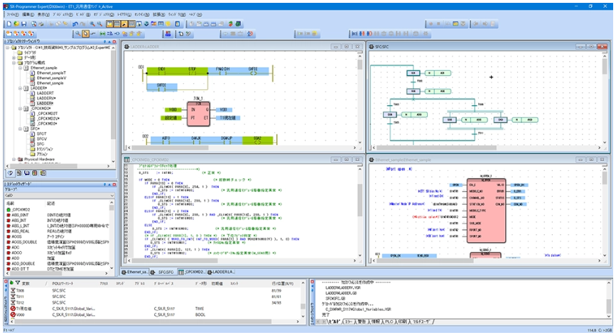Screen dimensions: 616x335
Task: Click the project tree horizontal scrollbar
Action: click(57, 166)
